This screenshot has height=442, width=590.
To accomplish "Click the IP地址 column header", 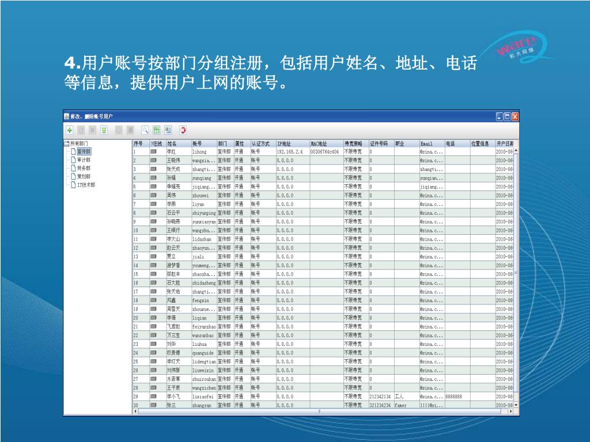I will click(284, 143).
